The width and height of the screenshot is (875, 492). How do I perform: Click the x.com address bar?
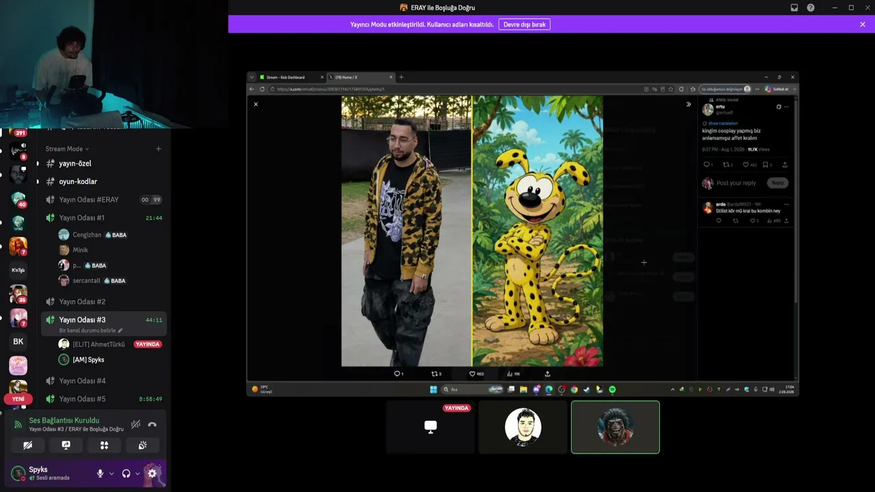tap(455, 89)
